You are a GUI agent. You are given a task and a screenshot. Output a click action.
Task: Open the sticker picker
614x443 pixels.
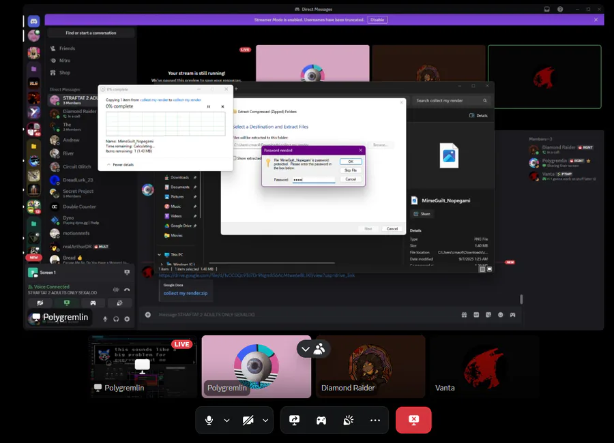pos(488,315)
